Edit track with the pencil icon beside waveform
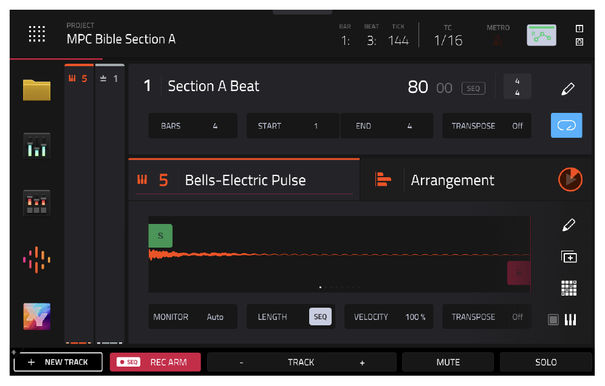Viewport: 605px width, 386px height. pyautogui.click(x=569, y=225)
